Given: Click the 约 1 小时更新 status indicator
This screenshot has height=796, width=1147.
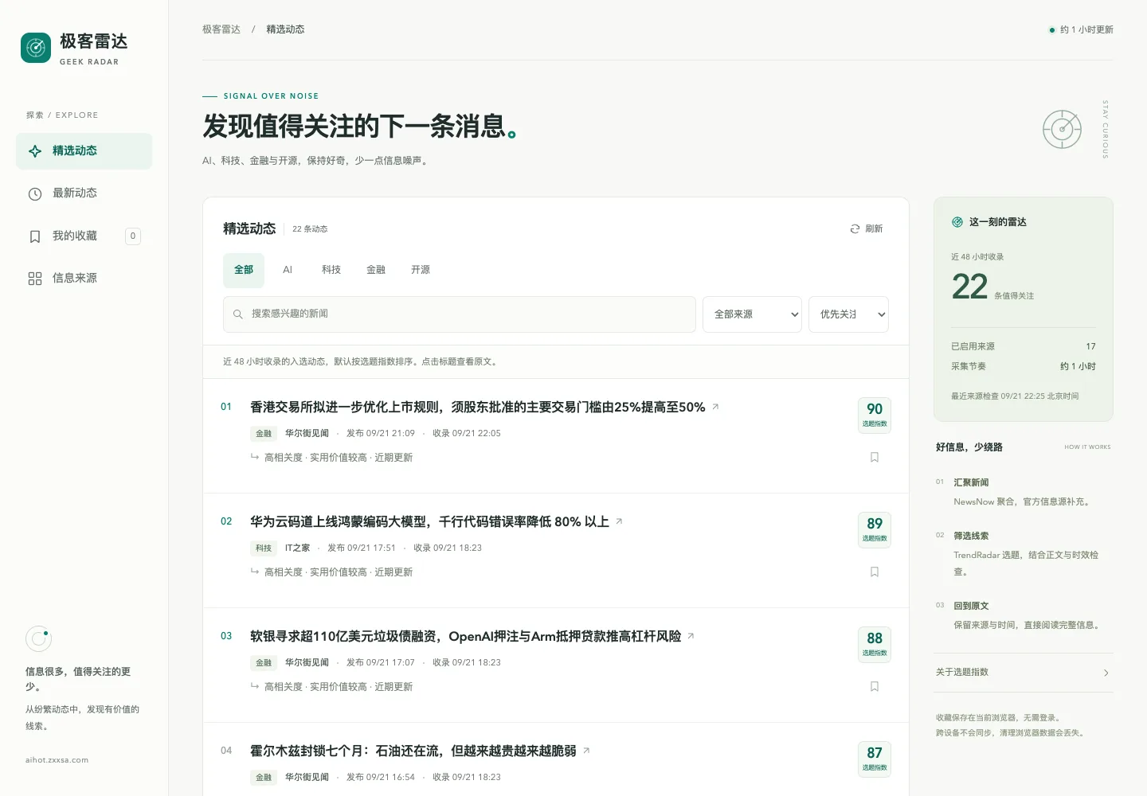Looking at the screenshot, I should [1081, 29].
